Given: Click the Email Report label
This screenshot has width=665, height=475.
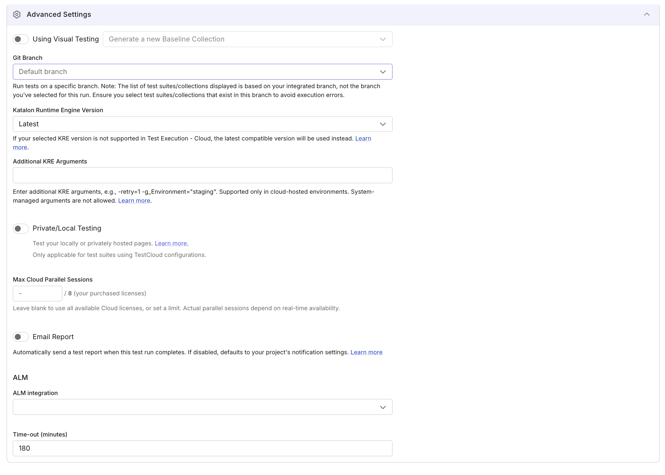Looking at the screenshot, I should 53,337.
